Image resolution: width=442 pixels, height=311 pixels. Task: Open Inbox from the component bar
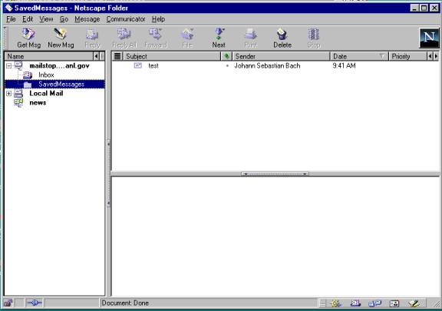[355, 303]
